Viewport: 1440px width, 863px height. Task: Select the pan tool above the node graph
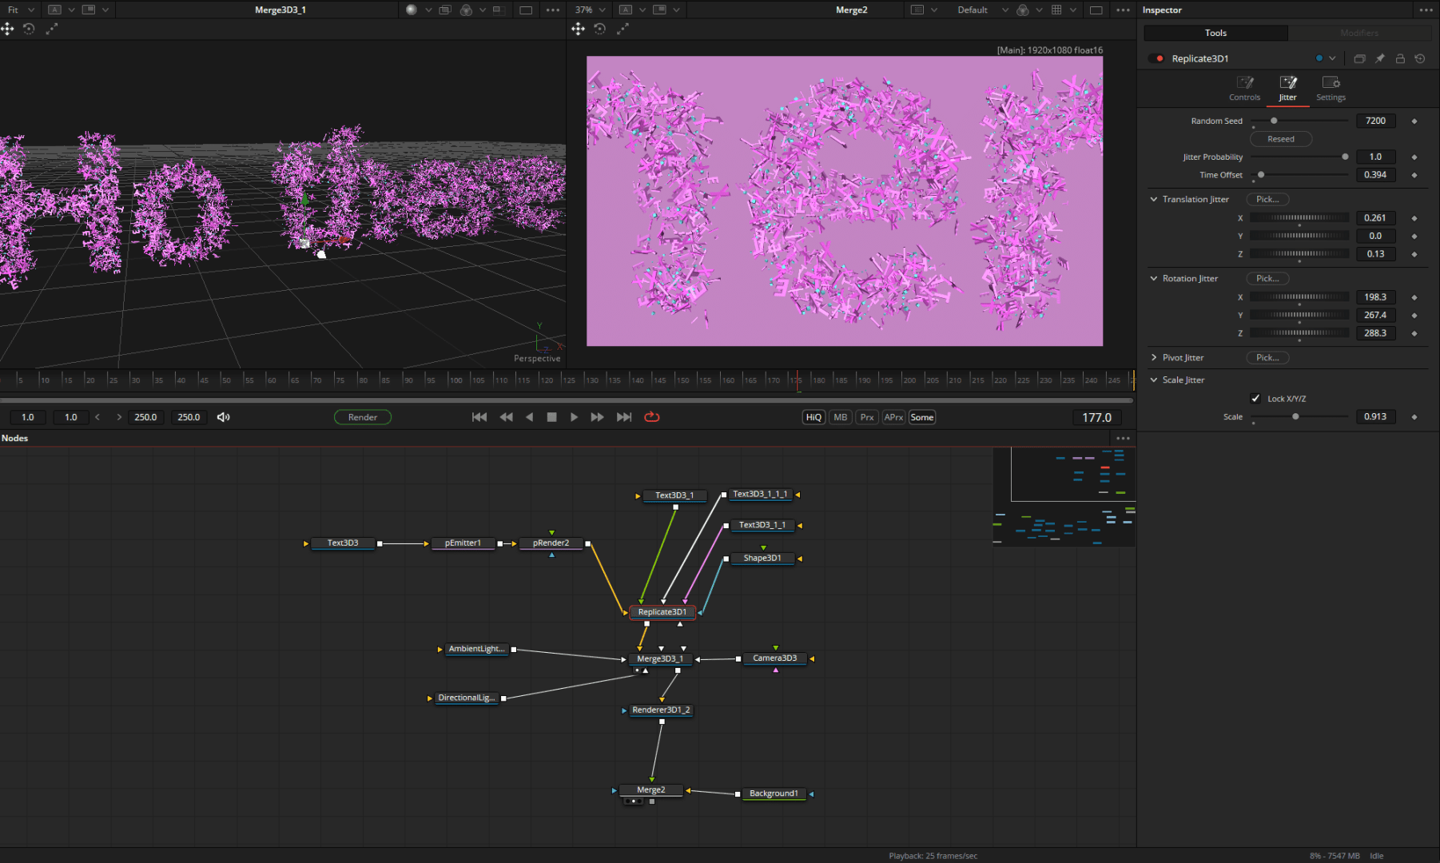click(8, 29)
